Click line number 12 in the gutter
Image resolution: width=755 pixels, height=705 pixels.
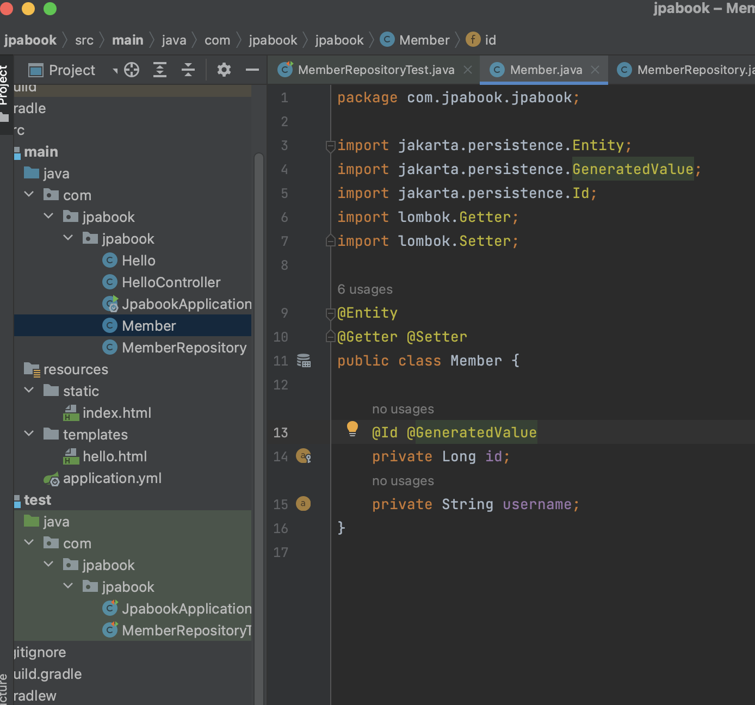[x=281, y=385]
